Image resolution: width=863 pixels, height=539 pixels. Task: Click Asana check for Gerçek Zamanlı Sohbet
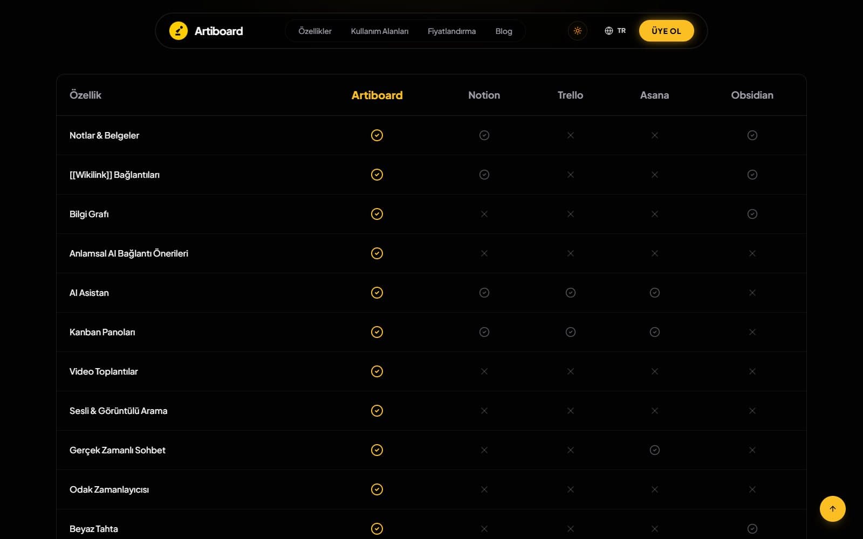[655, 450]
